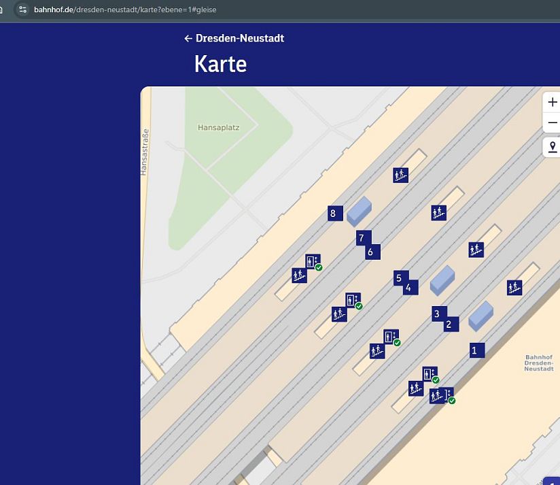Click the leftmost stairs icon on map

click(x=298, y=275)
